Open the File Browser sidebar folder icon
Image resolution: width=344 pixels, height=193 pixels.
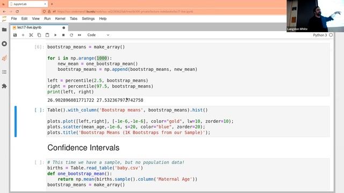[4, 29]
